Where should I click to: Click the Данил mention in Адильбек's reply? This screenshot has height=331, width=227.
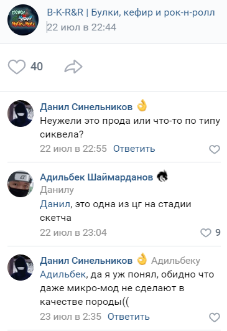tap(55, 204)
